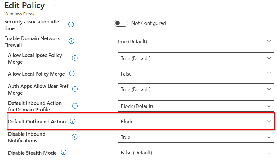Image resolution: width=277 pixels, height=161 pixels.
Task: Click info icon beside Disable Stealth Mode
Action: 64,152
